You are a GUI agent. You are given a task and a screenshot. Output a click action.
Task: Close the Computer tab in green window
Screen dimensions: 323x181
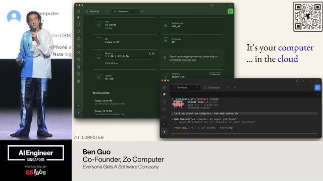pos(136,11)
